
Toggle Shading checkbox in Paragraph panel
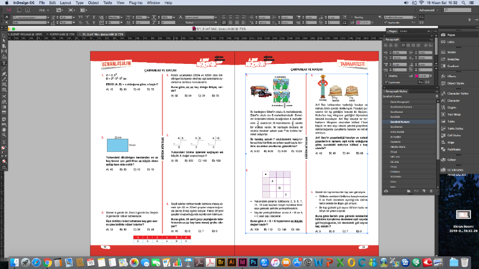(387, 76)
